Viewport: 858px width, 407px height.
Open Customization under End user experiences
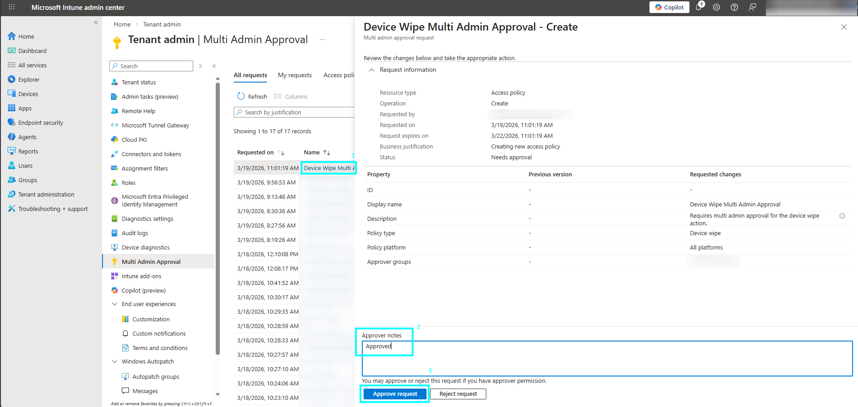151,319
